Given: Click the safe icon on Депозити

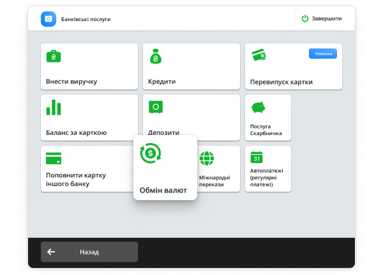Looking at the screenshot, I should click(x=156, y=107).
